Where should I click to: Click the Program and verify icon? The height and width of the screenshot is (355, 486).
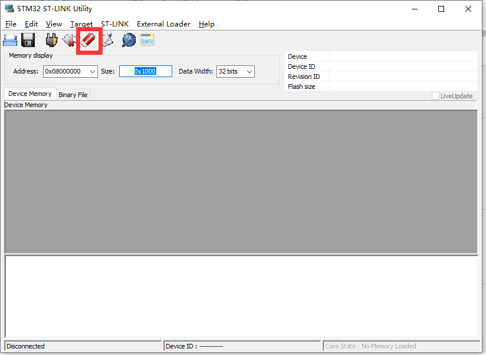point(108,40)
